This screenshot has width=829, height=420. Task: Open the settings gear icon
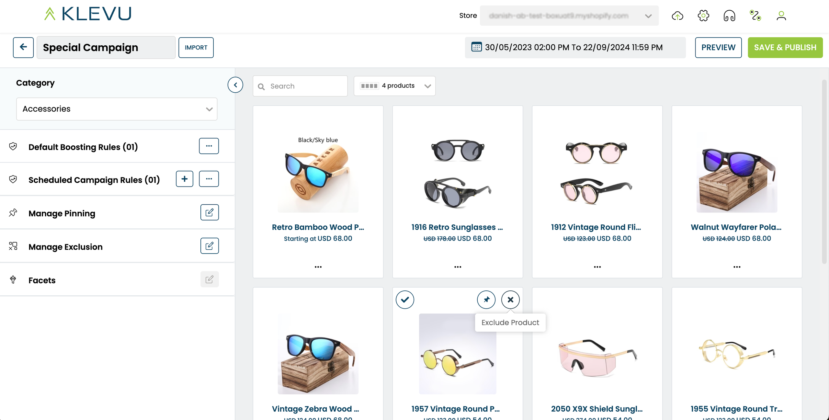[703, 16]
